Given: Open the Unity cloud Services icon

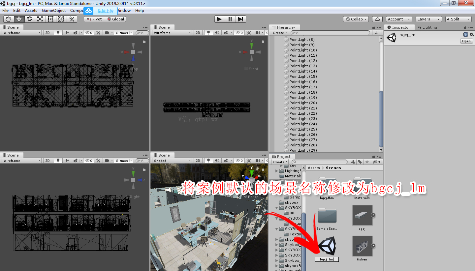Looking at the screenshot, I should (377, 19).
